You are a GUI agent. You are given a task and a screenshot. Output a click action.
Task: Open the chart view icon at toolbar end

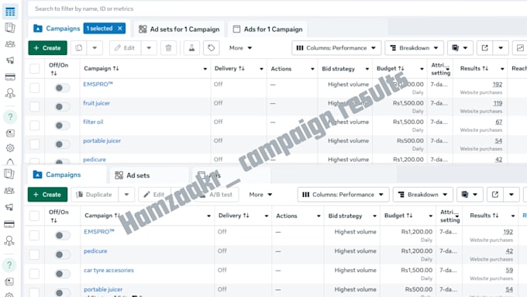click(x=520, y=48)
